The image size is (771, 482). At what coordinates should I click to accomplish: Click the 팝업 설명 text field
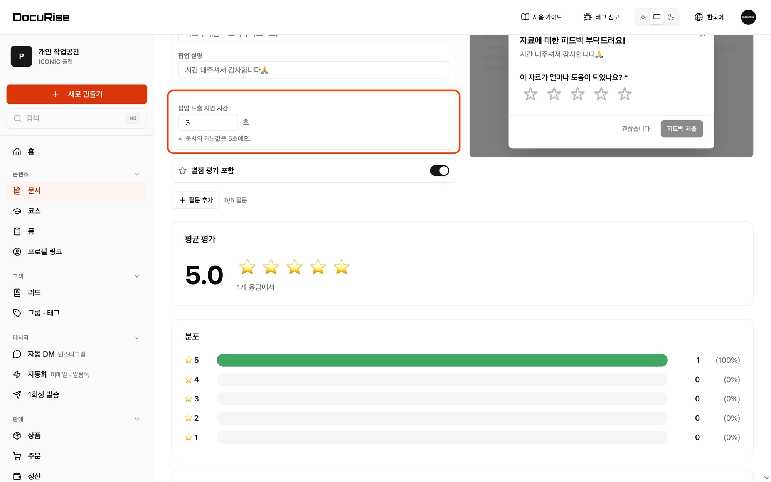(313, 70)
